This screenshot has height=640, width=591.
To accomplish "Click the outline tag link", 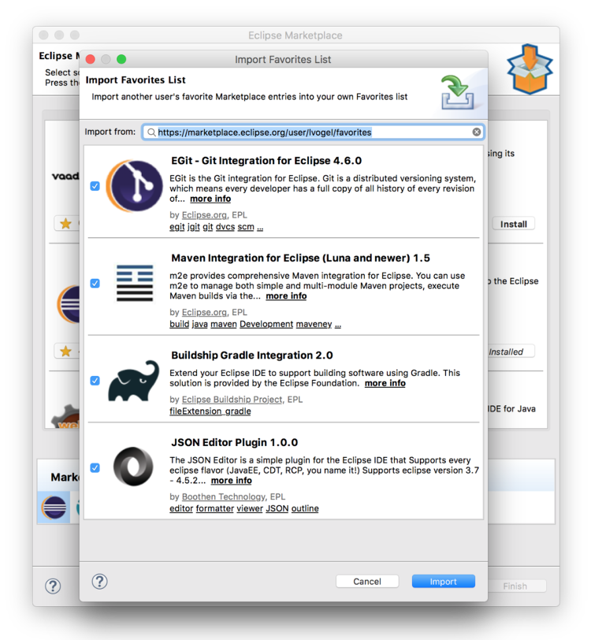I will [305, 508].
